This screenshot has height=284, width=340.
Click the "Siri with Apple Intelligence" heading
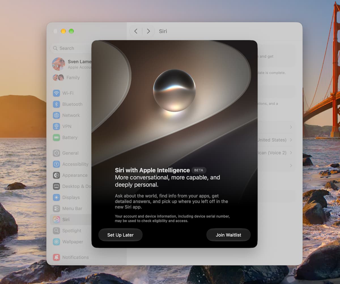(x=152, y=170)
